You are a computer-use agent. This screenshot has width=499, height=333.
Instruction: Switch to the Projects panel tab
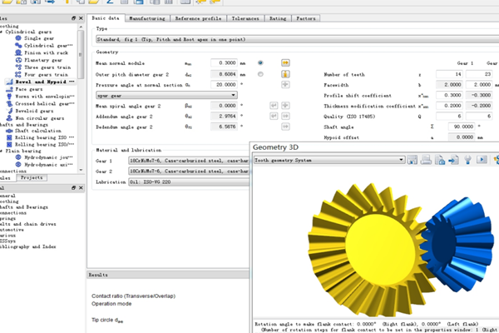click(x=32, y=177)
